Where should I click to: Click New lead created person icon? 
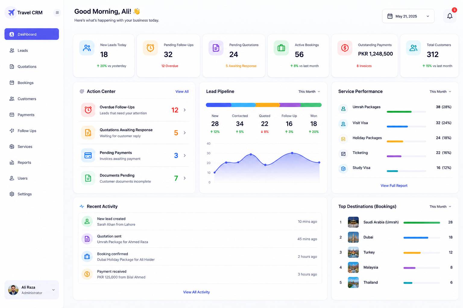point(87,221)
